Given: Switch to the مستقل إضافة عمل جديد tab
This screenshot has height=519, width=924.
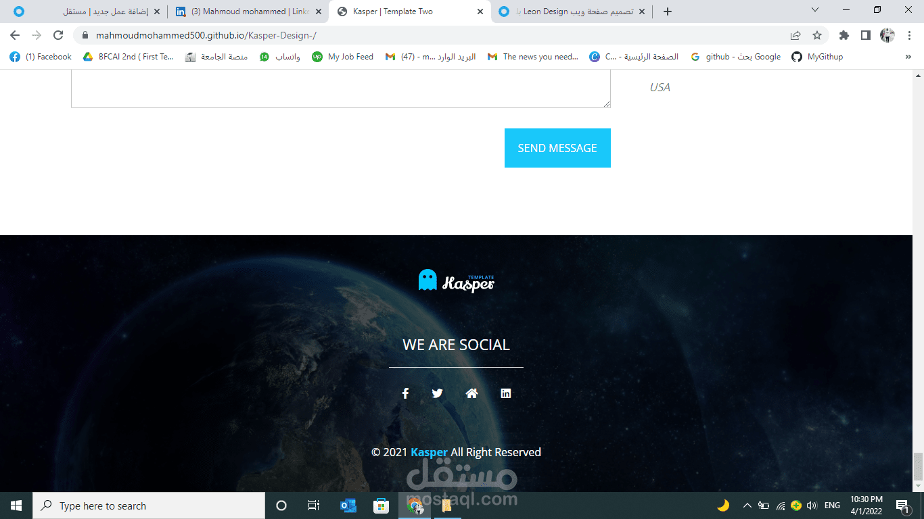Looking at the screenshot, I should [86, 11].
